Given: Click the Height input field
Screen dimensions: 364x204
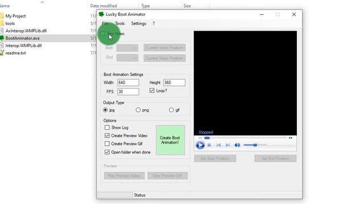Looking at the screenshot, I should [x=174, y=83].
